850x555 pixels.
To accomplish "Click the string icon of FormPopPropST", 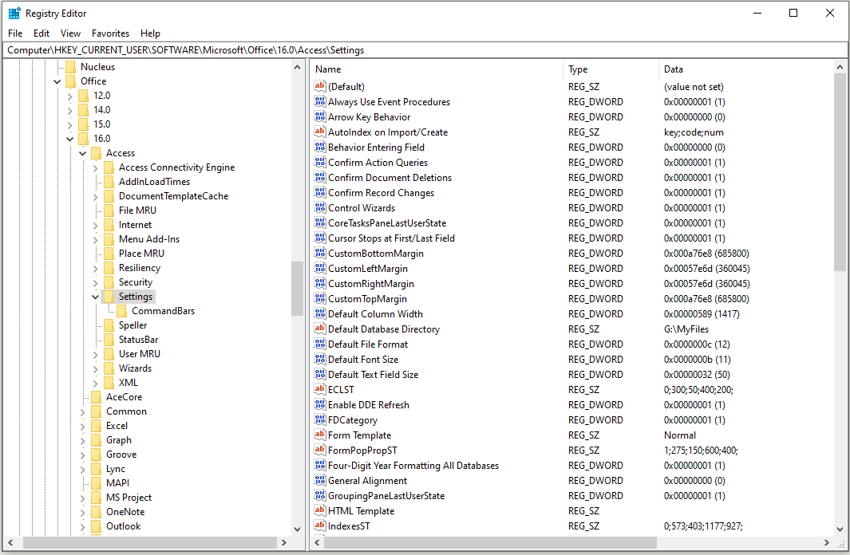I will (320, 450).
